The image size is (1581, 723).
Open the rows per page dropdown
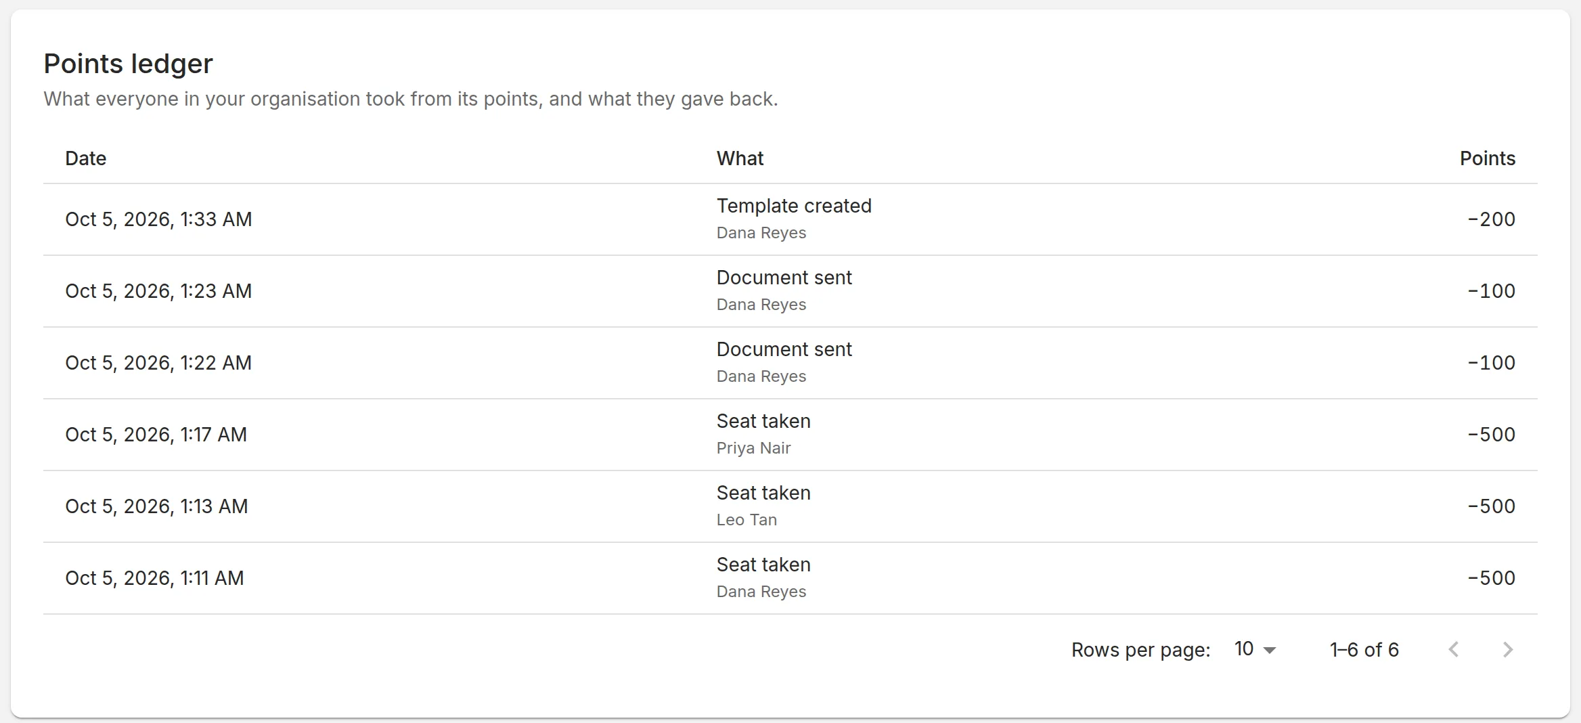point(1255,649)
